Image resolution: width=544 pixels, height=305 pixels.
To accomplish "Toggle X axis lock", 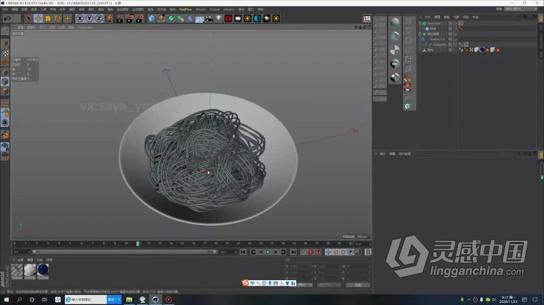I will 80,18.
